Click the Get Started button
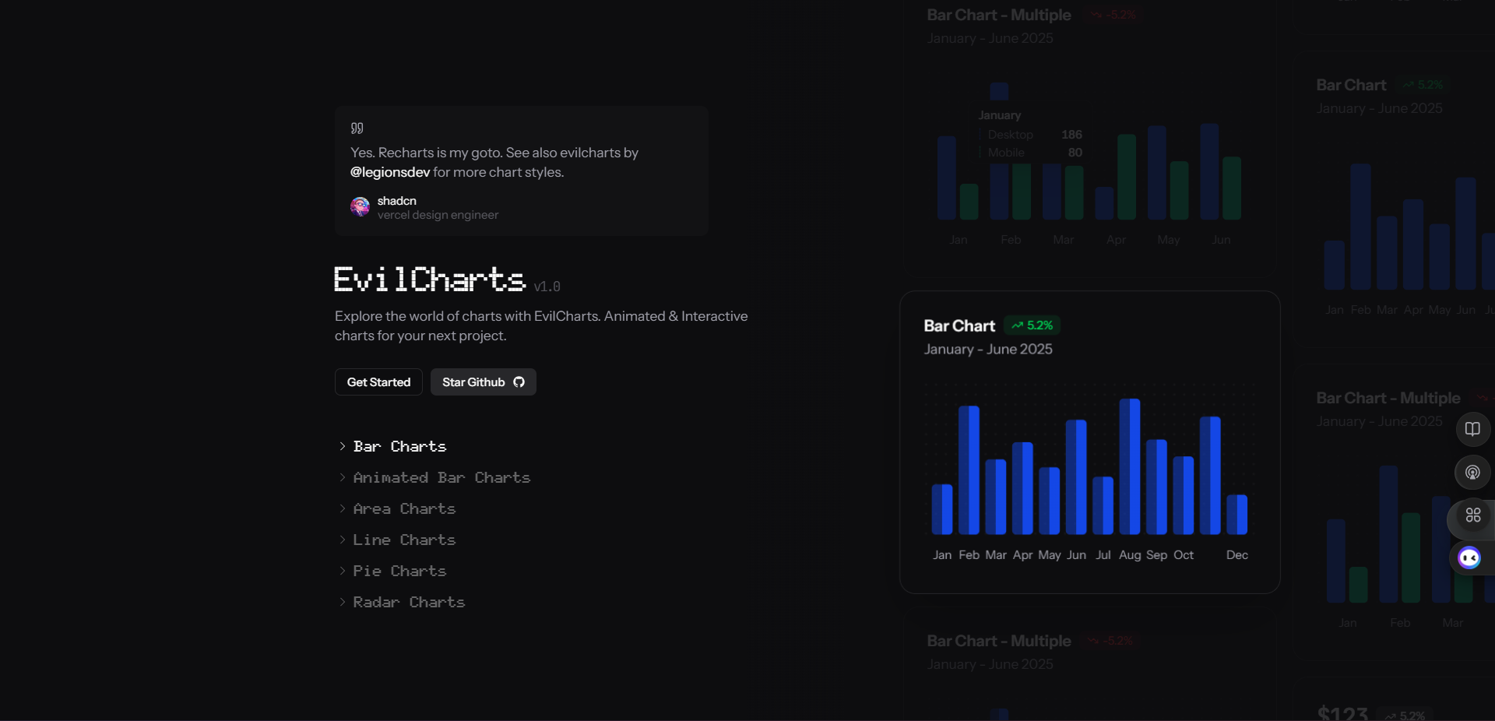 click(378, 382)
